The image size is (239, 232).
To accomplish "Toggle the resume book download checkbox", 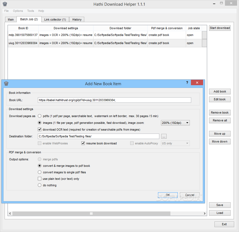I will pos(83,143).
